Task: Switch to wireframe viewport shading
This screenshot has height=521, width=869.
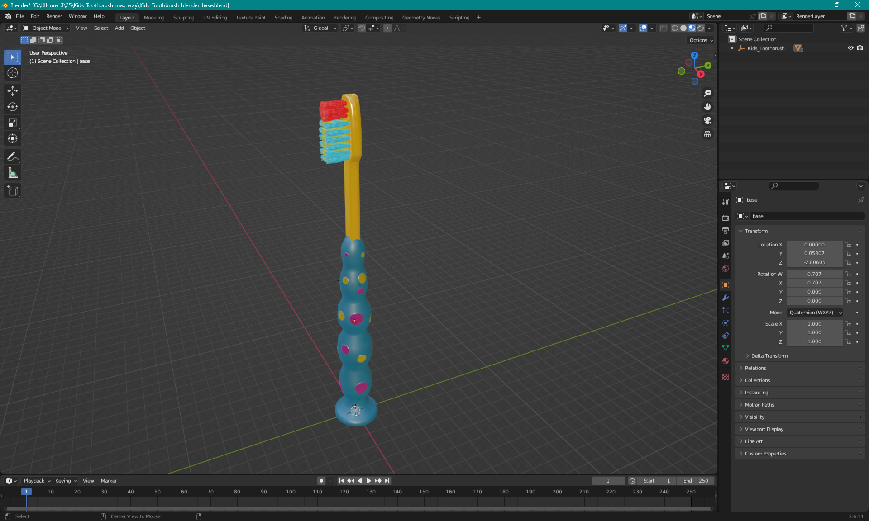Action: point(675,28)
